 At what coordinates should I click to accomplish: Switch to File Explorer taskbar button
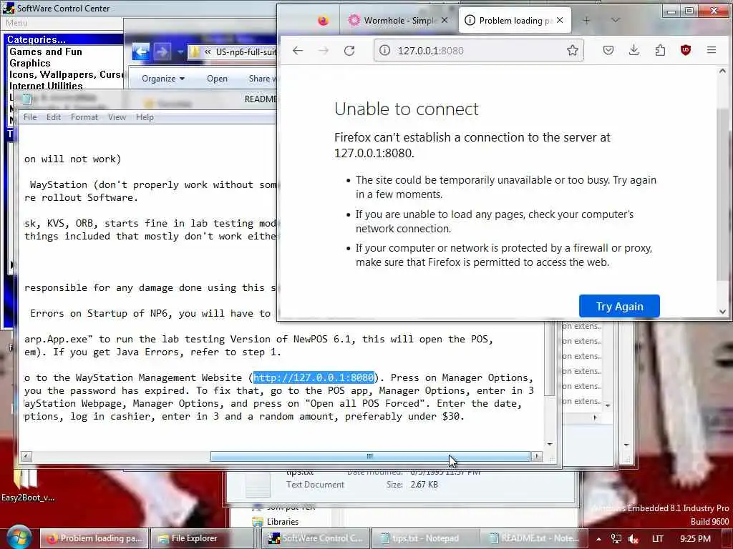pyautogui.click(x=201, y=538)
